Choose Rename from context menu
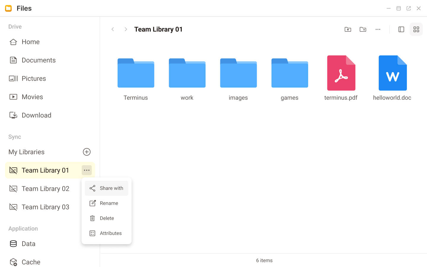The height and width of the screenshot is (267, 427). point(106,203)
